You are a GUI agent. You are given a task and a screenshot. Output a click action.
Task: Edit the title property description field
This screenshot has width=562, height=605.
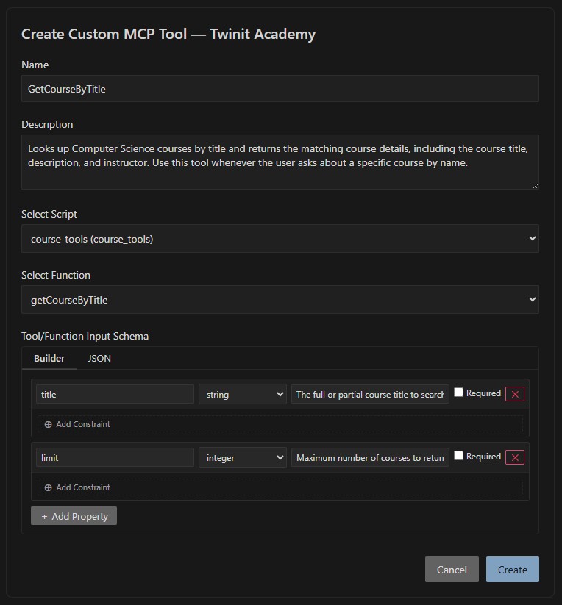[370, 394]
